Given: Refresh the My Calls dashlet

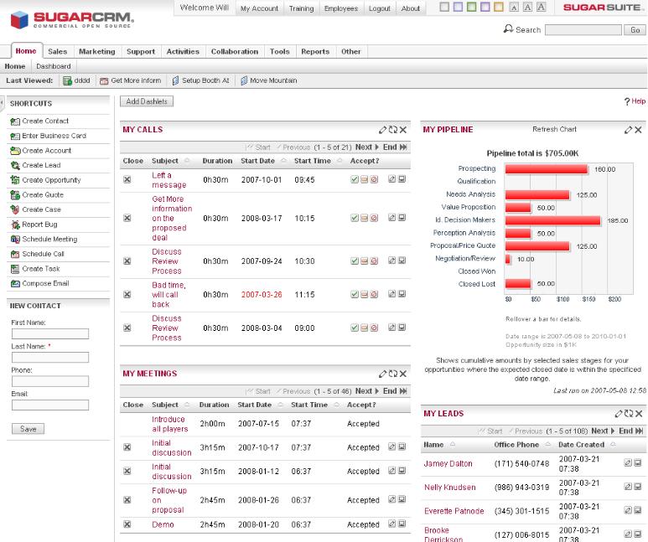Looking at the screenshot, I should point(392,130).
